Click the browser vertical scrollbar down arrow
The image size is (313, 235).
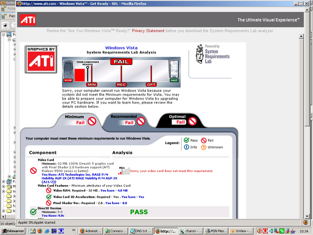[x=307, y=216]
